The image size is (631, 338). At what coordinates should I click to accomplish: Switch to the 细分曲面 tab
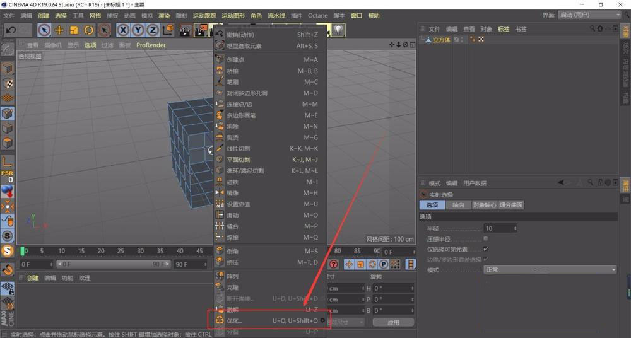pyautogui.click(x=511, y=205)
